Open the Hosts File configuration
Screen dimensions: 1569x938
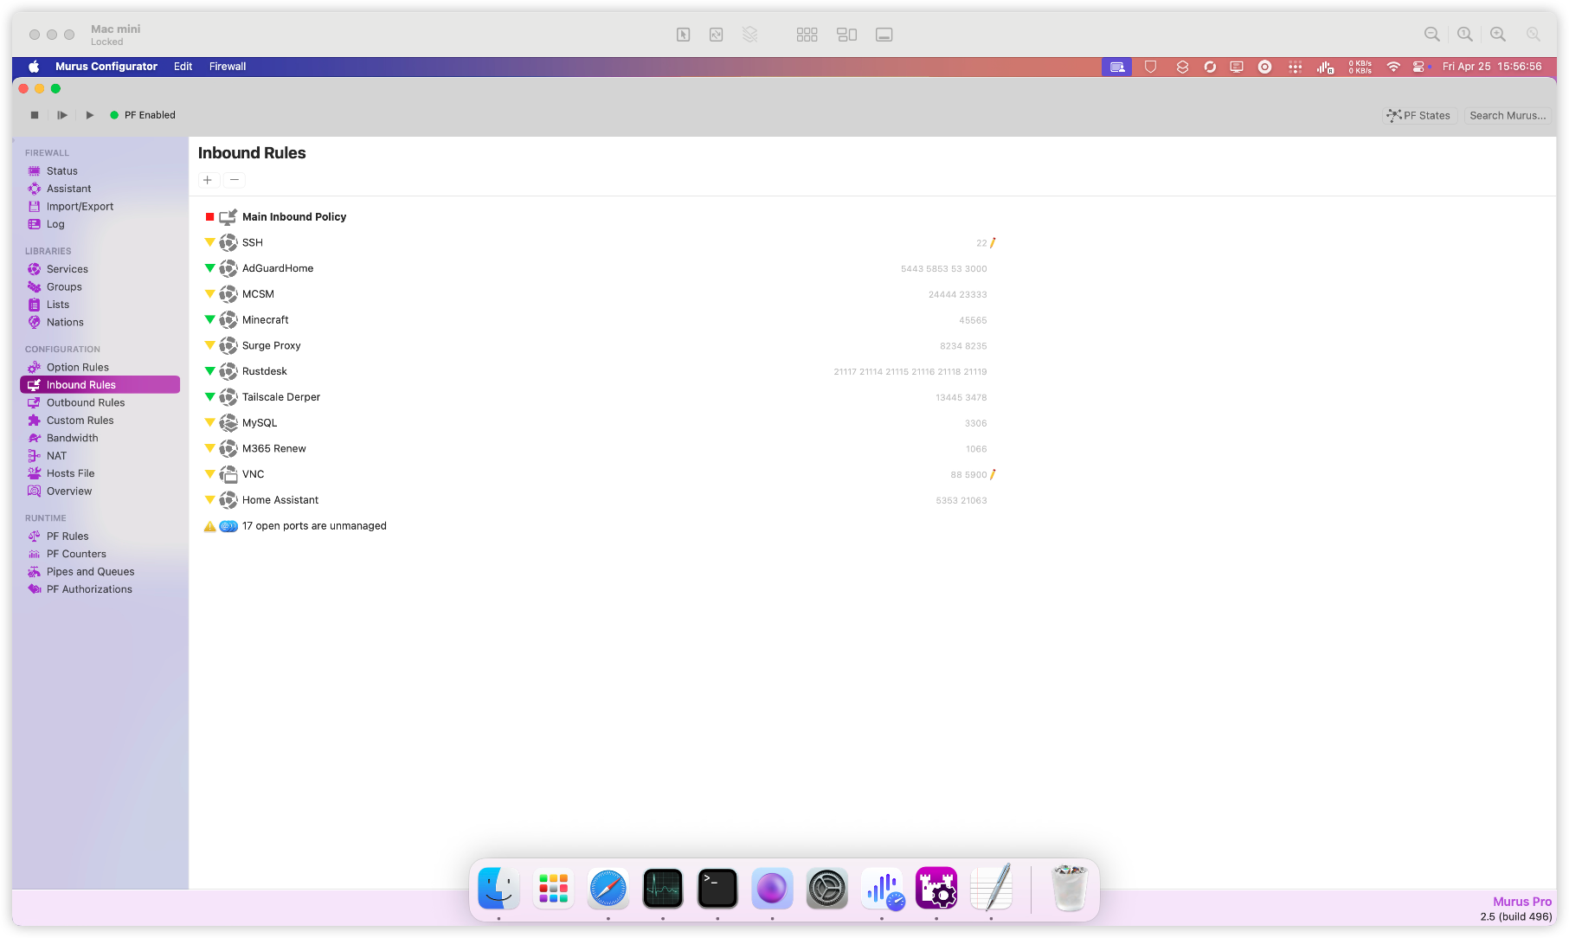pyautogui.click(x=70, y=473)
